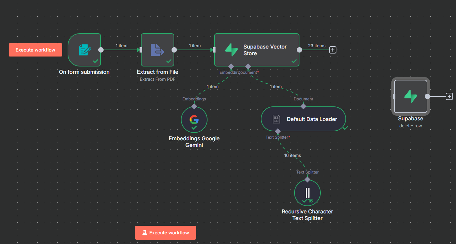Click plus button after Supabase delete node
Image resolution: width=456 pixels, height=244 pixels.
(x=449, y=96)
